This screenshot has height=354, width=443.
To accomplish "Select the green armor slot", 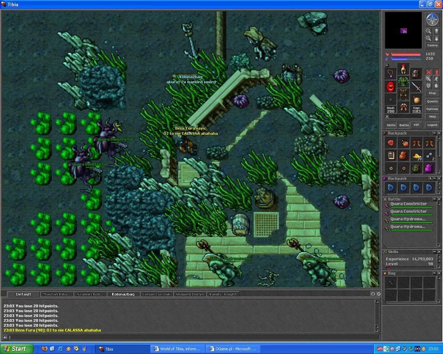I will pos(404,82).
